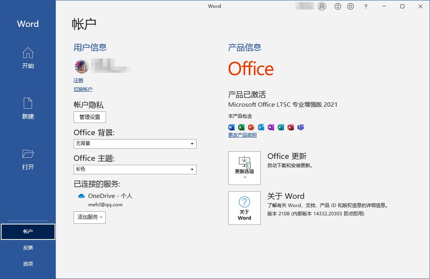Viewport: 430px width, 279px height.
Task: Click the Help question mark icon
Action: point(366,6)
